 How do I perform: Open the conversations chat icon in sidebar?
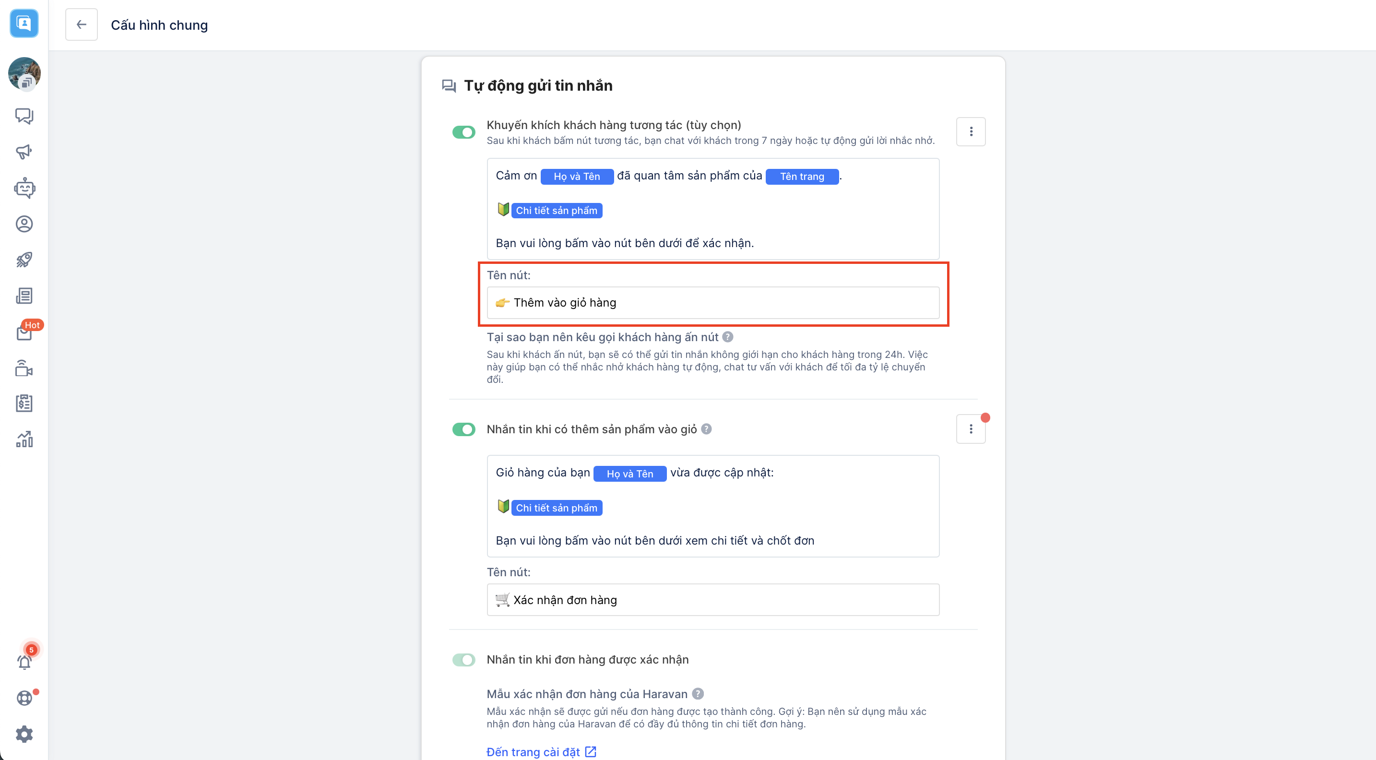(x=24, y=116)
